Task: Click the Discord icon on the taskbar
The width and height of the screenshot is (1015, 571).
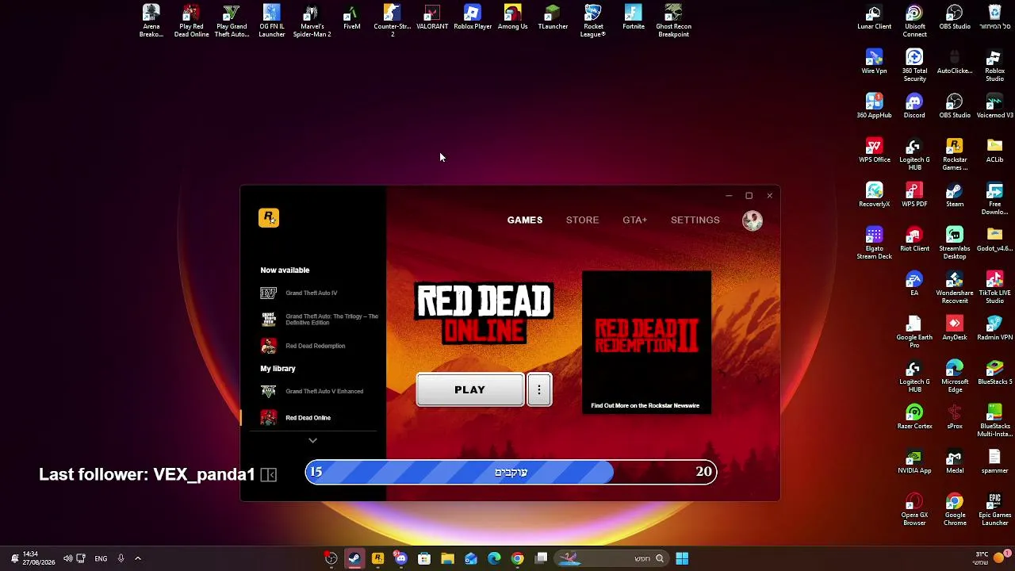Action: pyautogui.click(x=401, y=558)
